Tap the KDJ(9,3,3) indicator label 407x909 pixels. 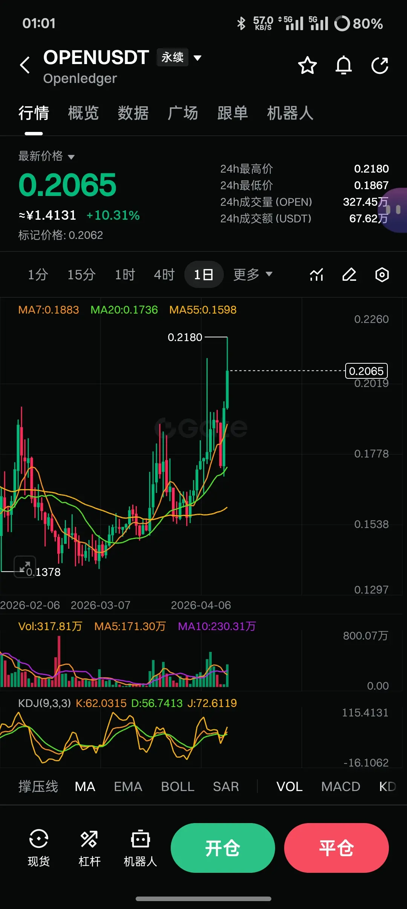pyautogui.click(x=44, y=703)
